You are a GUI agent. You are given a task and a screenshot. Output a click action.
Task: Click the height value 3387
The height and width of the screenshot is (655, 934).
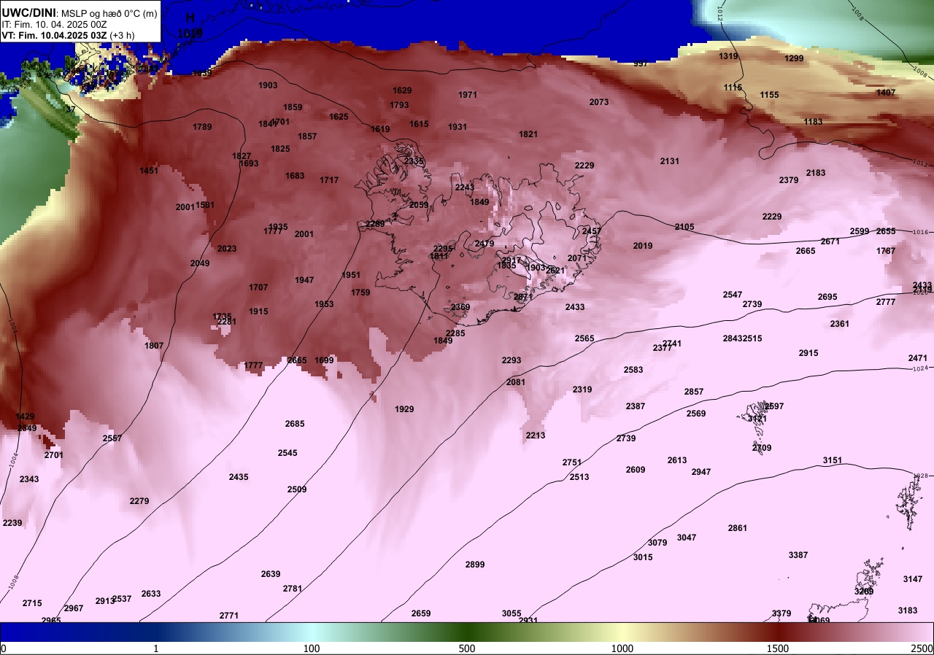click(x=798, y=555)
